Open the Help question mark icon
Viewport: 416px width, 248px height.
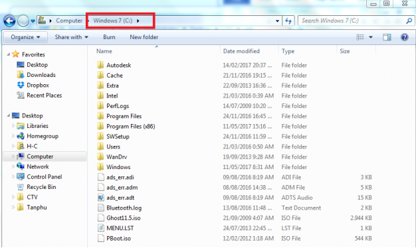[x=404, y=37]
